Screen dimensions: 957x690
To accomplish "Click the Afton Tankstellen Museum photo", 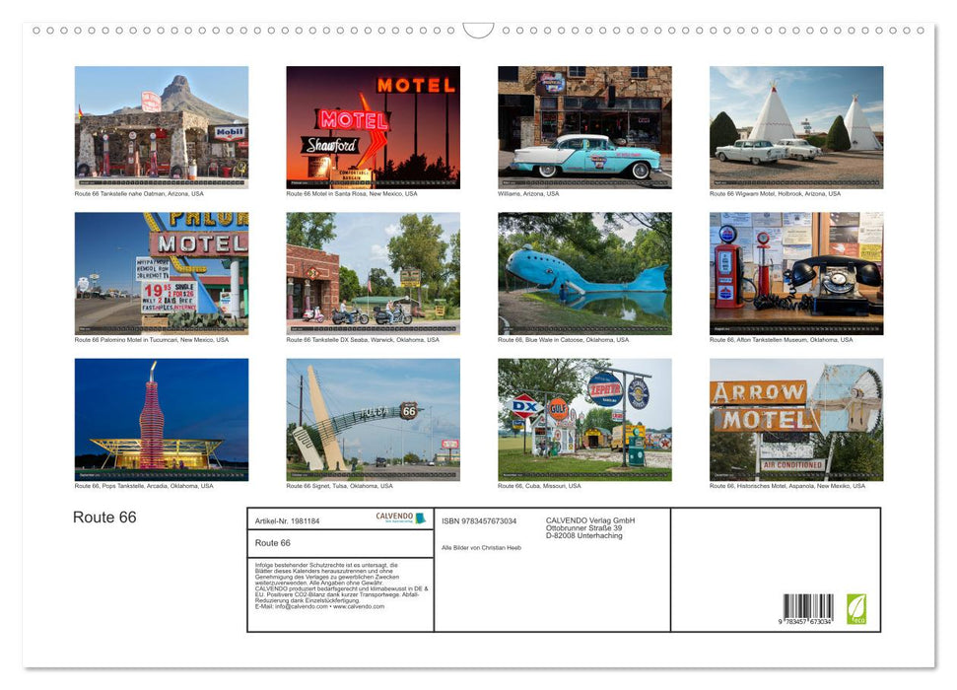I will [x=795, y=272].
